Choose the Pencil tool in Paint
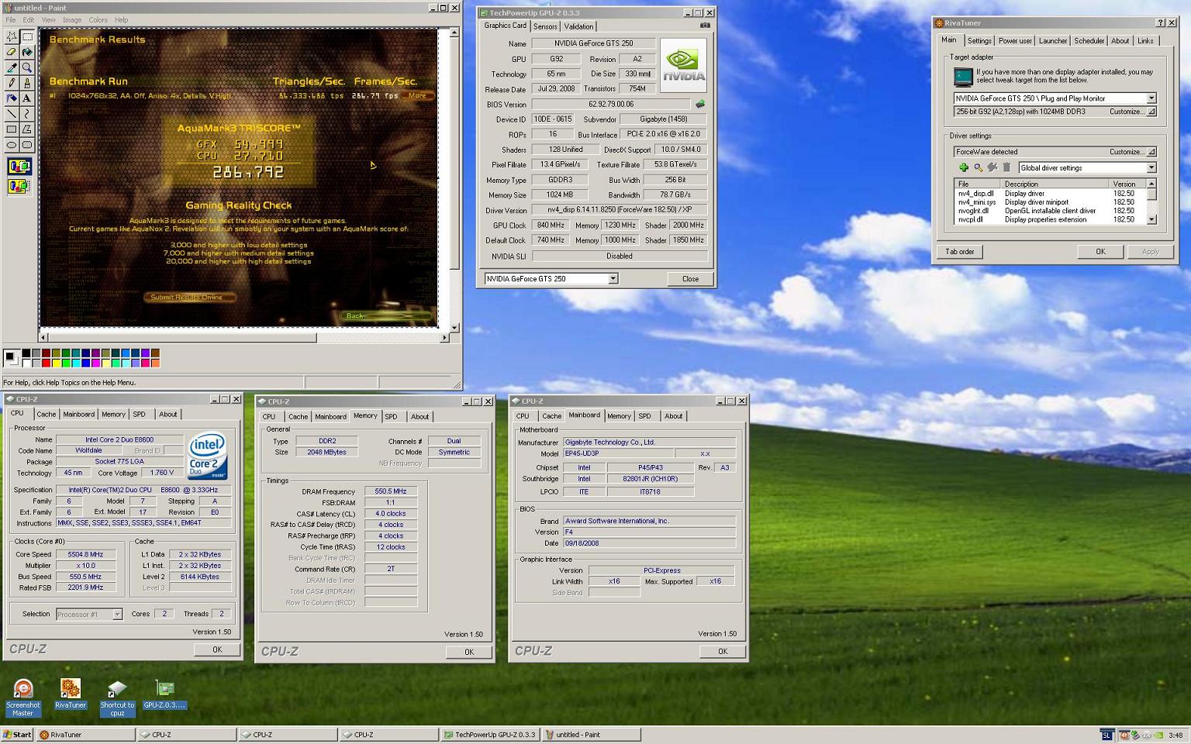This screenshot has height=744, width=1191. 12,83
